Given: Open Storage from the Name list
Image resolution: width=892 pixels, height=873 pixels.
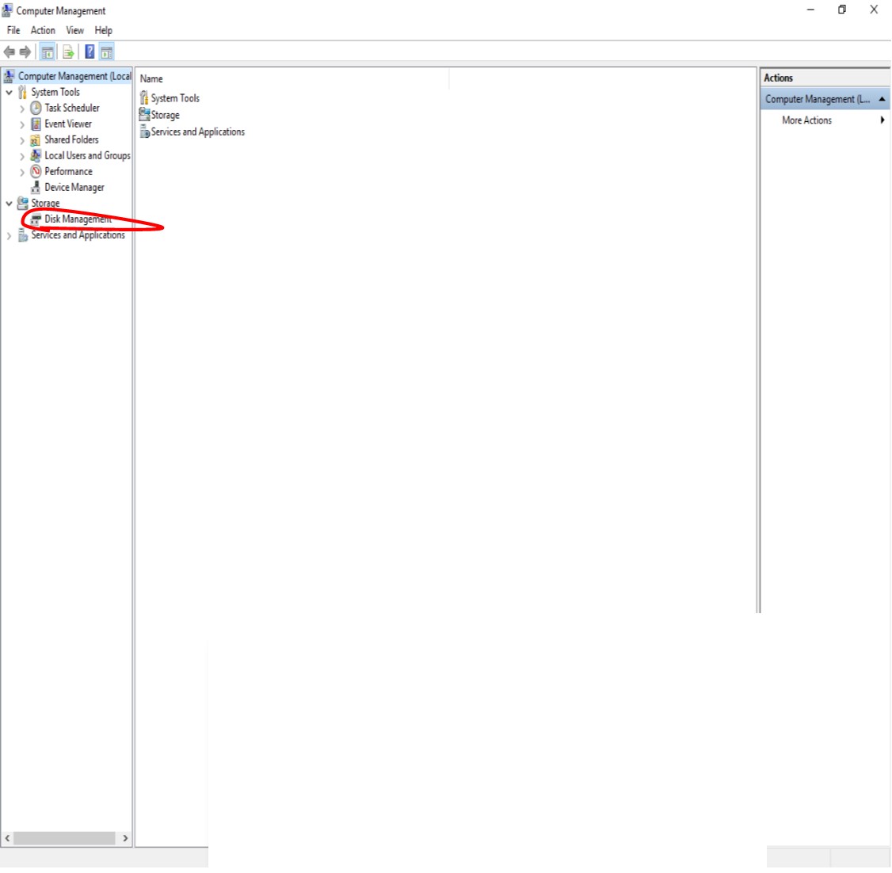Looking at the screenshot, I should (x=162, y=115).
